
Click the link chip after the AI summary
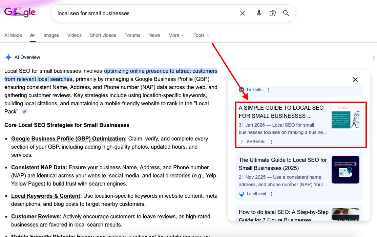24,111
